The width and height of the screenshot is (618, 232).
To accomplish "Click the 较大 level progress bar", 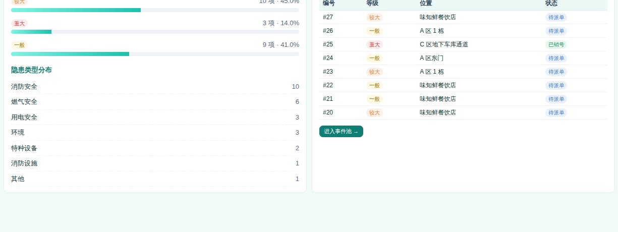I will (x=155, y=10).
